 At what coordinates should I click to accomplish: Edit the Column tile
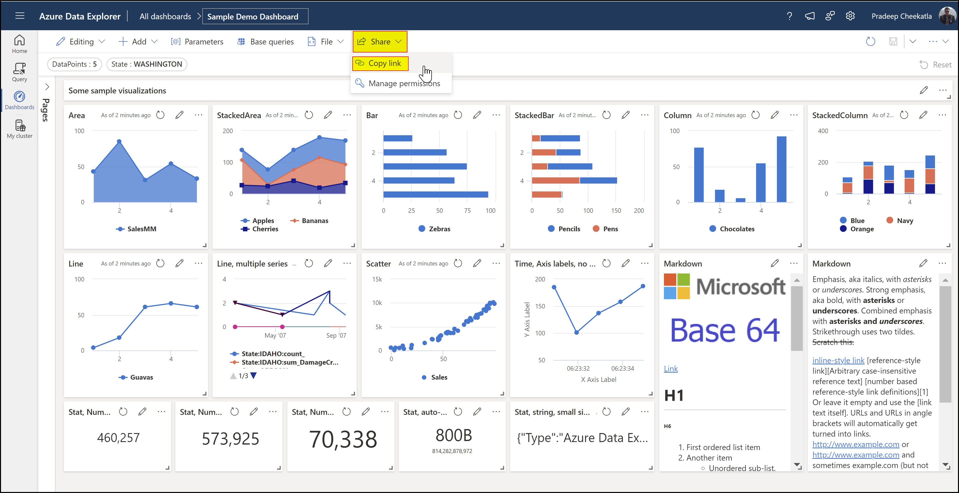tap(775, 115)
